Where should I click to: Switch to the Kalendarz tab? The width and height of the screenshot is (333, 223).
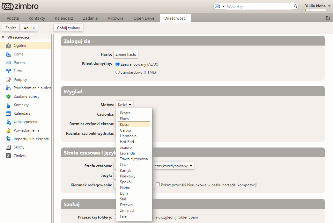[x=64, y=18]
